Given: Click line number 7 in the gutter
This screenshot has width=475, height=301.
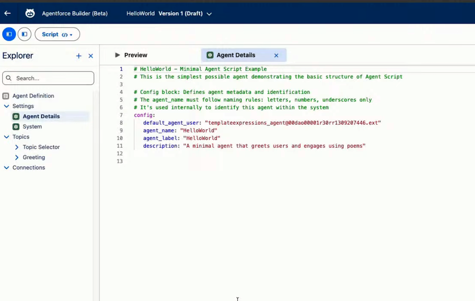Looking at the screenshot, I should 121,115.
